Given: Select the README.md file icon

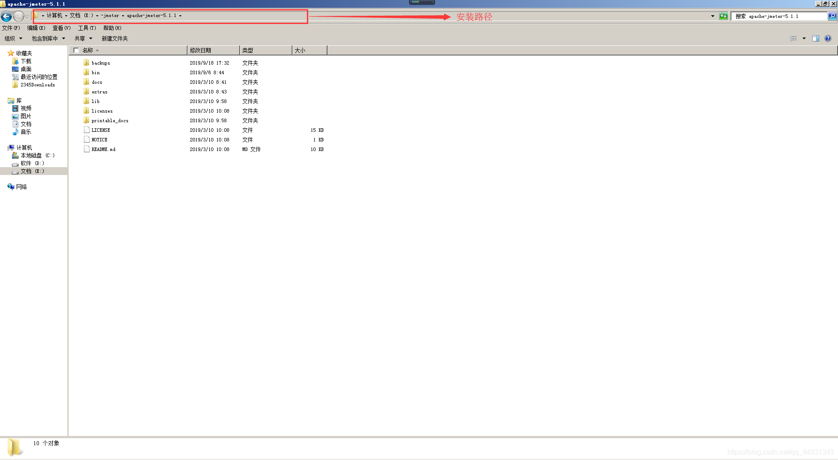Looking at the screenshot, I should tap(87, 149).
